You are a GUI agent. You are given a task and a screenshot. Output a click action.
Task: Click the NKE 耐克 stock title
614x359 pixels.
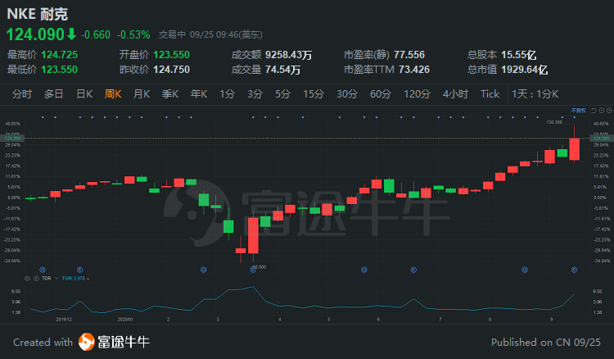pos(37,14)
